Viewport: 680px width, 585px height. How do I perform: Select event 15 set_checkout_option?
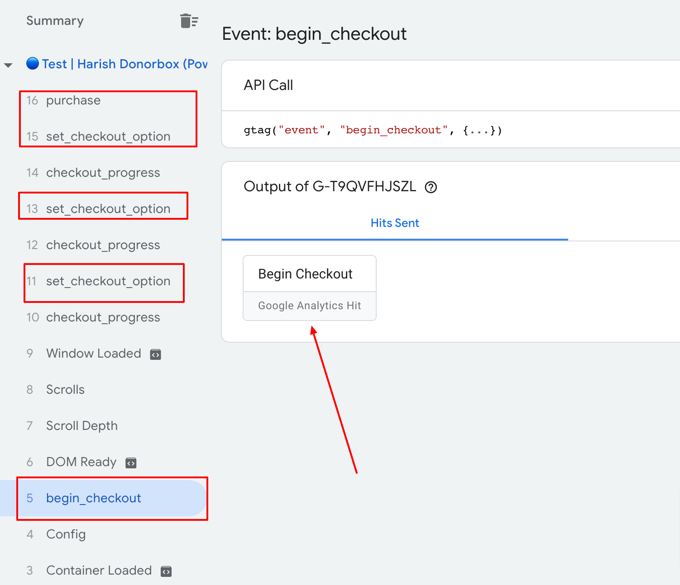(108, 137)
